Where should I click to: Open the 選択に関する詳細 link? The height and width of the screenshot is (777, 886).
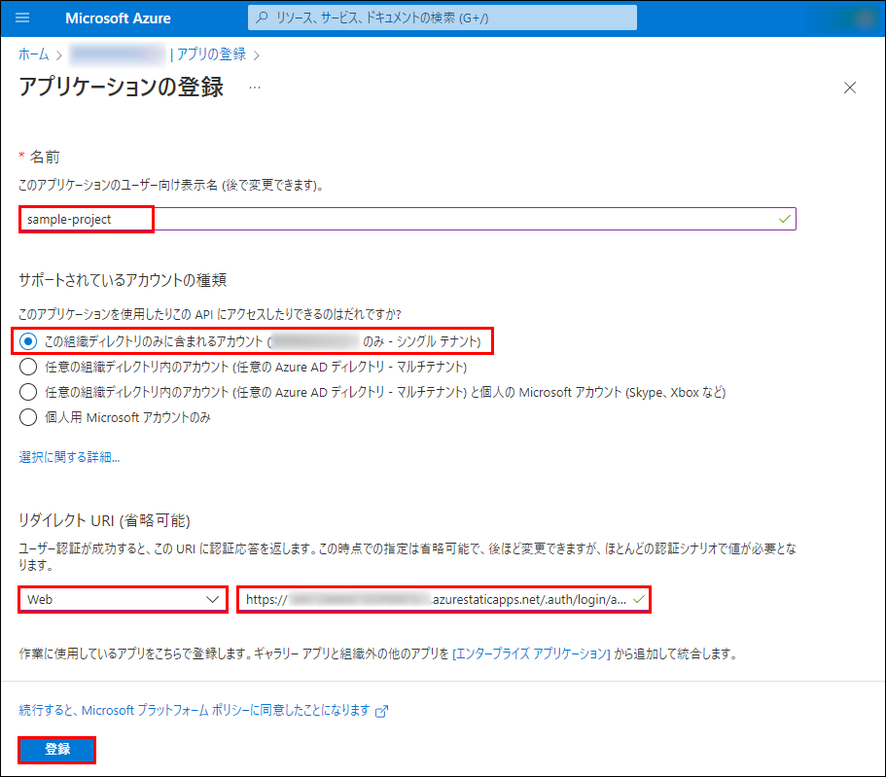pos(69,457)
